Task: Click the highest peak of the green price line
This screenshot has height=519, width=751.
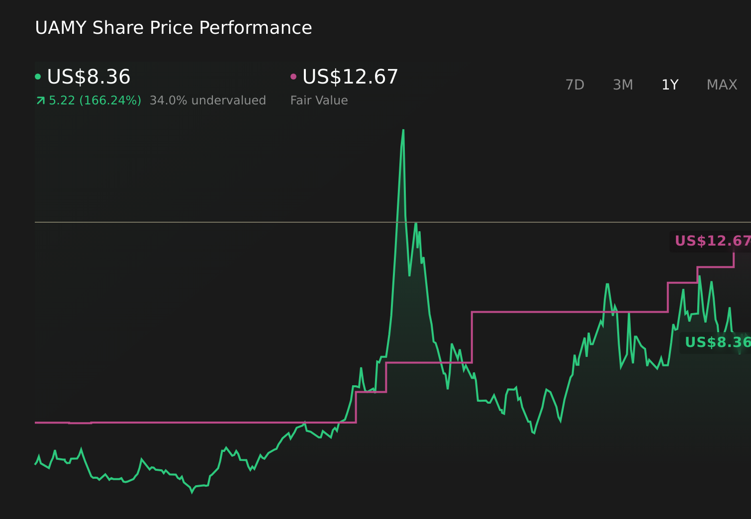Action: 403,131
